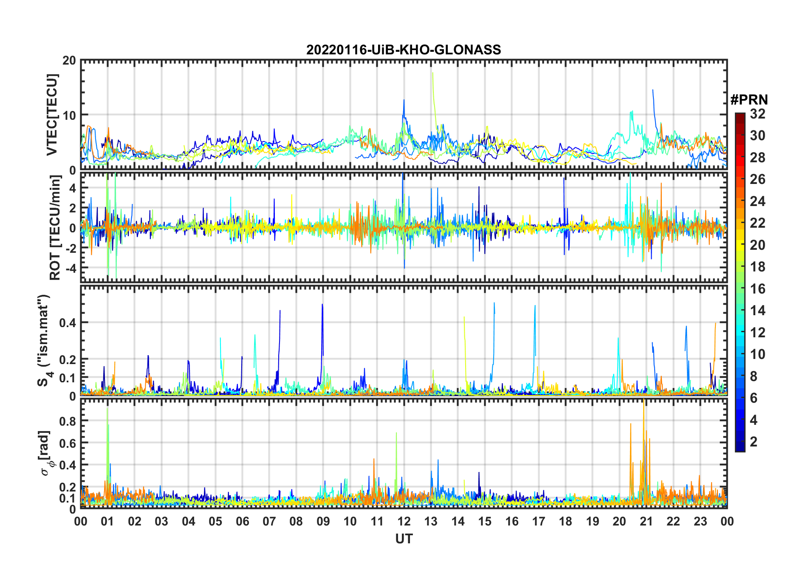Screen dimensions: 808x565
Task: Click the sigma phi orange peak near 21 UT
Action: pyautogui.click(x=644, y=442)
